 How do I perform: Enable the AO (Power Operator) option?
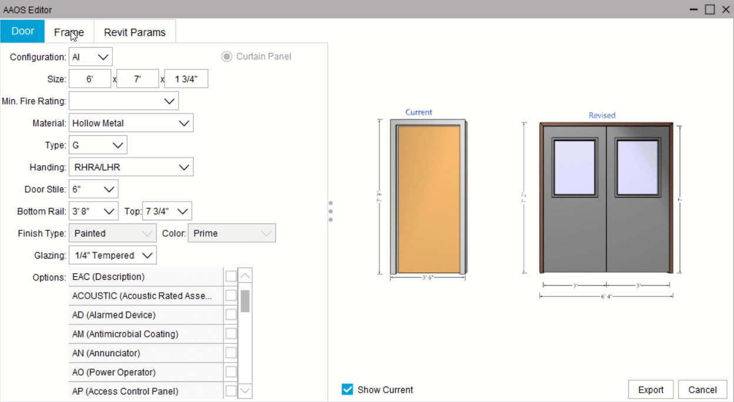pyautogui.click(x=231, y=372)
